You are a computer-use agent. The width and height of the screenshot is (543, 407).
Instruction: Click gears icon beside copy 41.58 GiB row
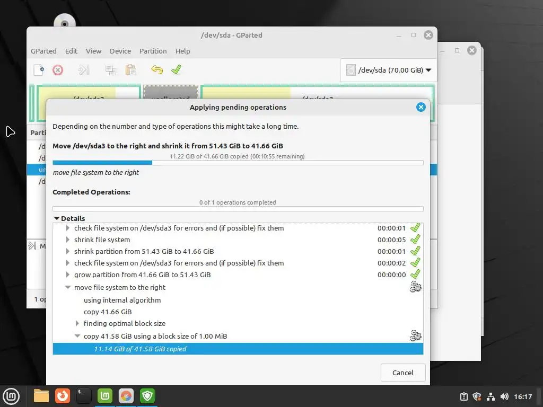coord(416,335)
